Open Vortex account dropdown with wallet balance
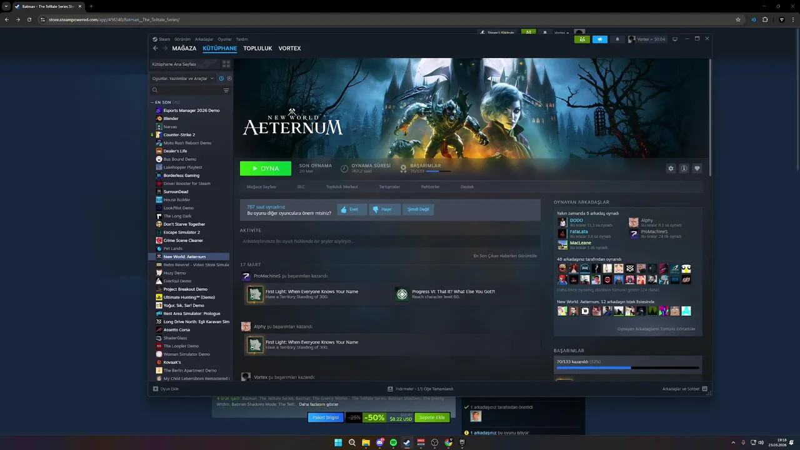800x450 pixels. click(647, 39)
